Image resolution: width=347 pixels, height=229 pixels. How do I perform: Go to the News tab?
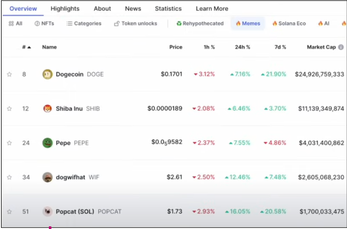[133, 9]
